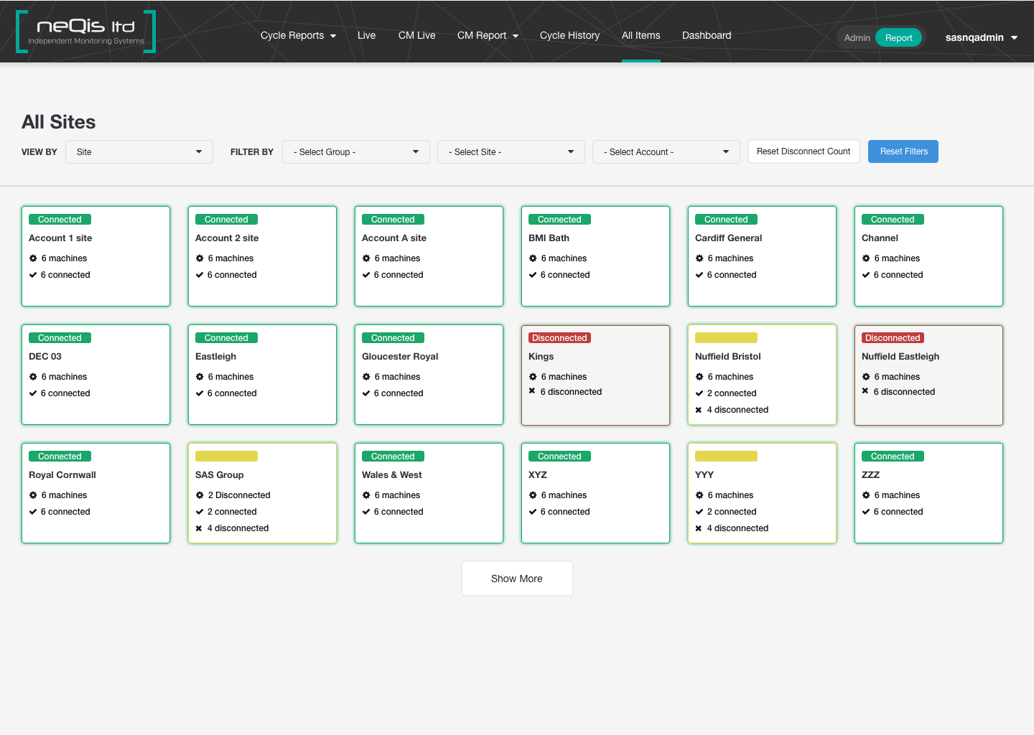Click the yellow status bar on SAS Group card

(x=226, y=456)
